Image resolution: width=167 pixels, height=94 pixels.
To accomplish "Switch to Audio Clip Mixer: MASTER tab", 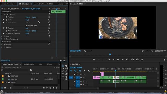I will (44, 4).
